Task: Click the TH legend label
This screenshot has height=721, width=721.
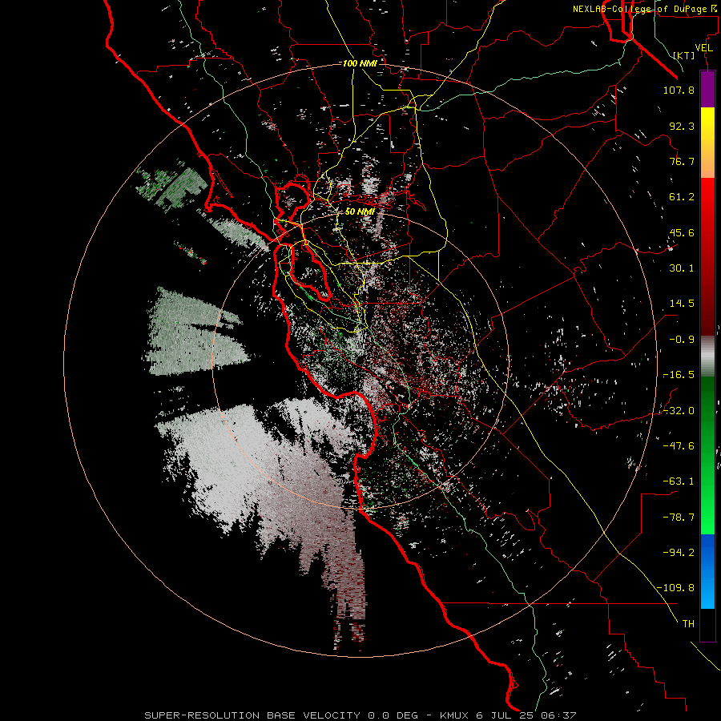Action: pyautogui.click(x=688, y=623)
